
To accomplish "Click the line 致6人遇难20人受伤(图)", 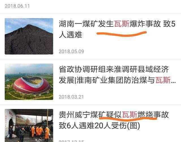I will coord(99,126).
